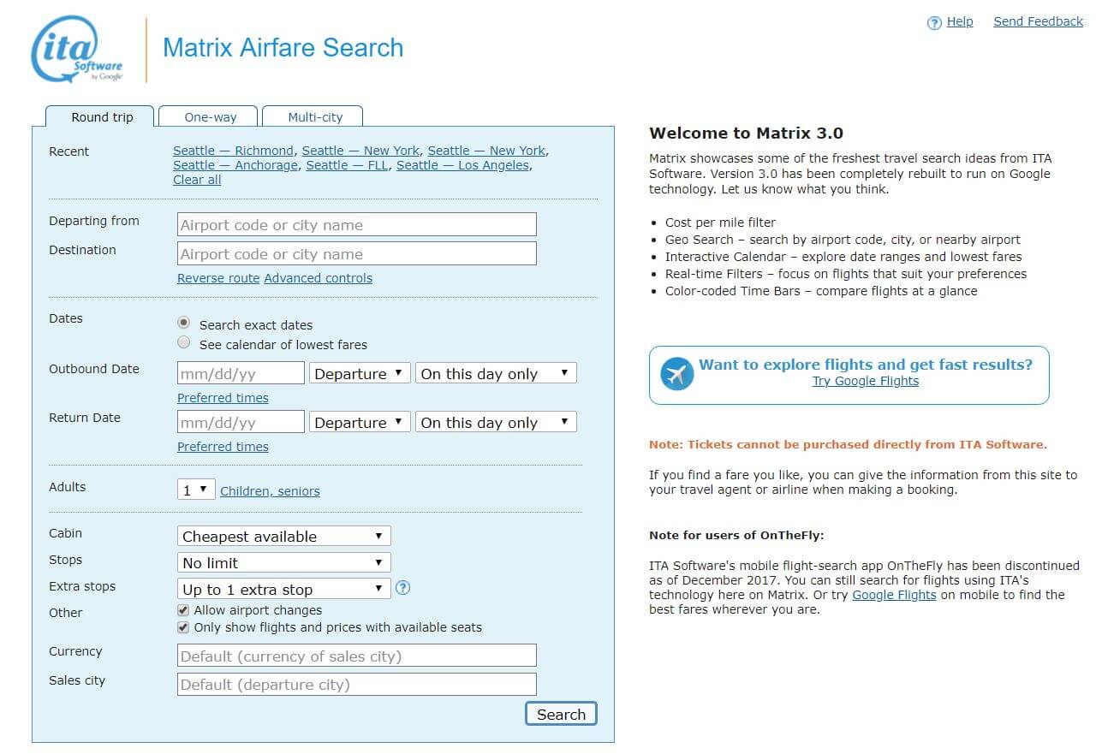Select the Search exact dates radio button

pyautogui.click(x=183, y=324)
